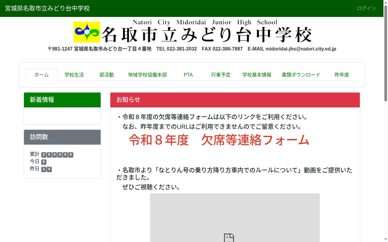Select the 学校基本情報 tab
The height and width of the screenshot is (242, 388).
257,75
